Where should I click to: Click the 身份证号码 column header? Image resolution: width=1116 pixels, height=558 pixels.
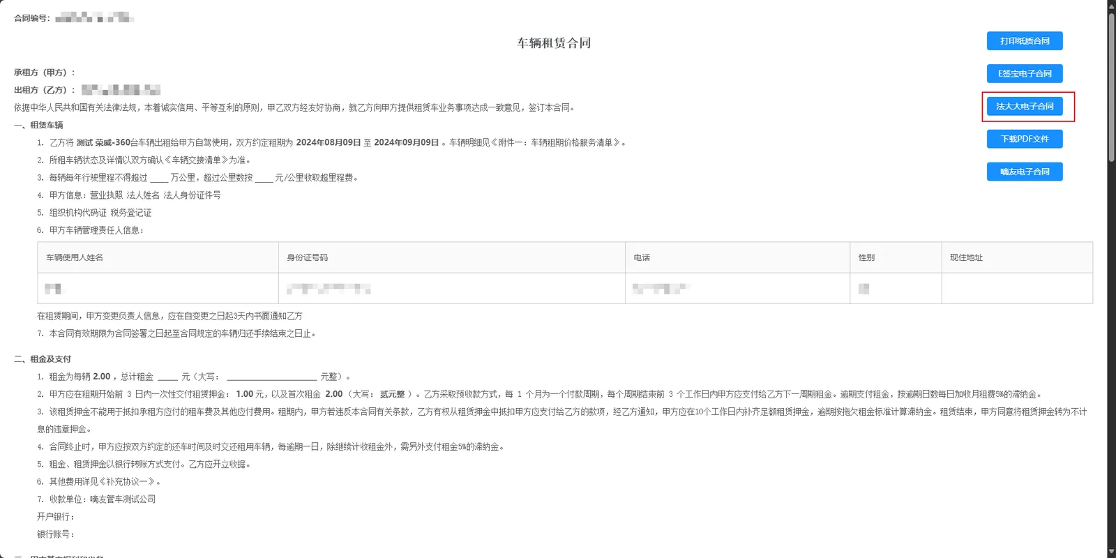307,257
